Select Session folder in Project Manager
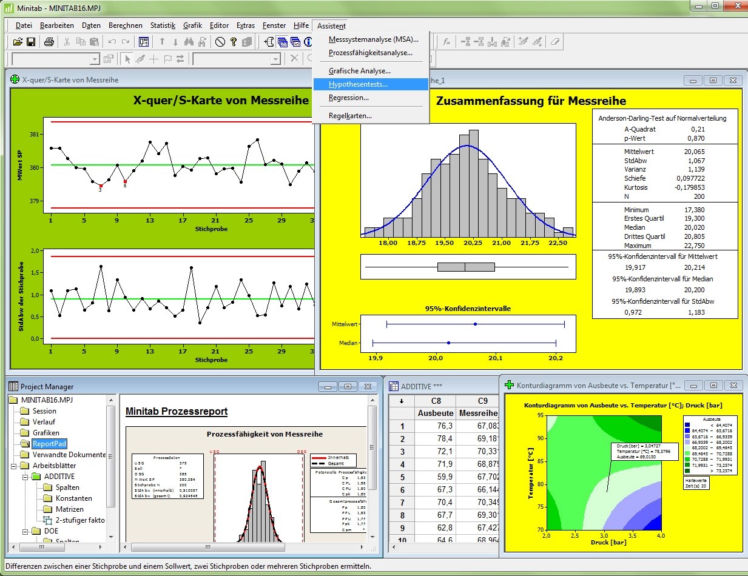This screenshot has width=748, height=576. pos(44,411)
